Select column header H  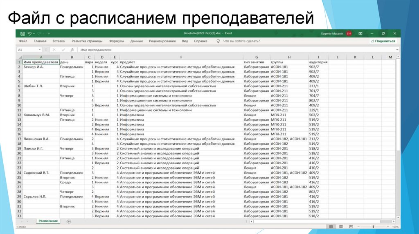[289, 57]
